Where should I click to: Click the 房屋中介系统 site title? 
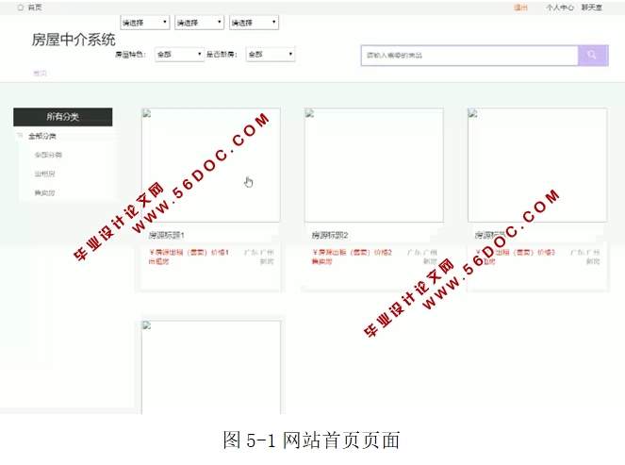pyautogui.click(x=74, y=40)
